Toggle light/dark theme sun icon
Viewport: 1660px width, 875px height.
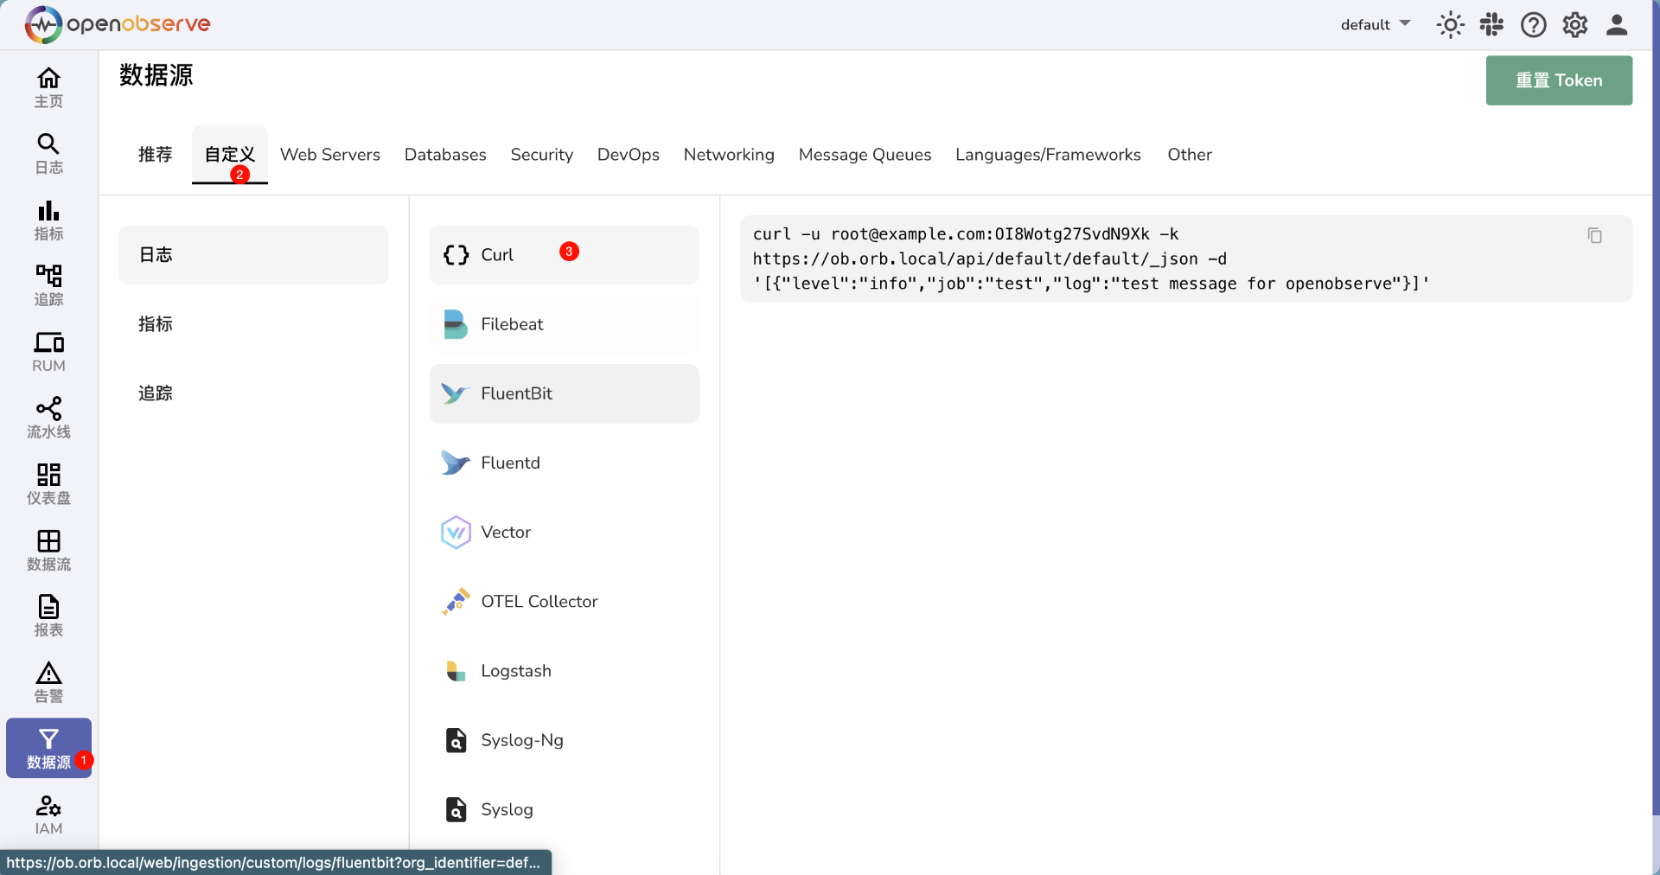(1450, 25)
